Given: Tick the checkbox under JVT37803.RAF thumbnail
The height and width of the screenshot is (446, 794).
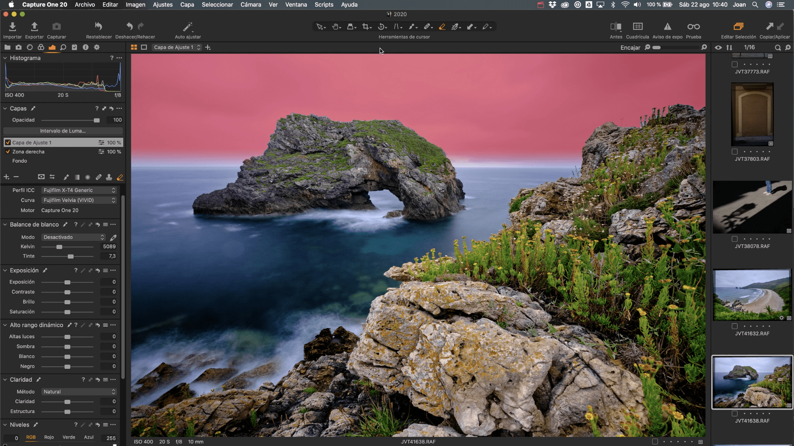Looking at the screenshot, I should coord(734,152).
